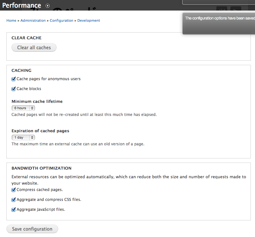Image resolution: width=255 pixels, height=237 pixels.
Task: Toggle Aggregate and compress CSS files
Action: pos(14,200)
